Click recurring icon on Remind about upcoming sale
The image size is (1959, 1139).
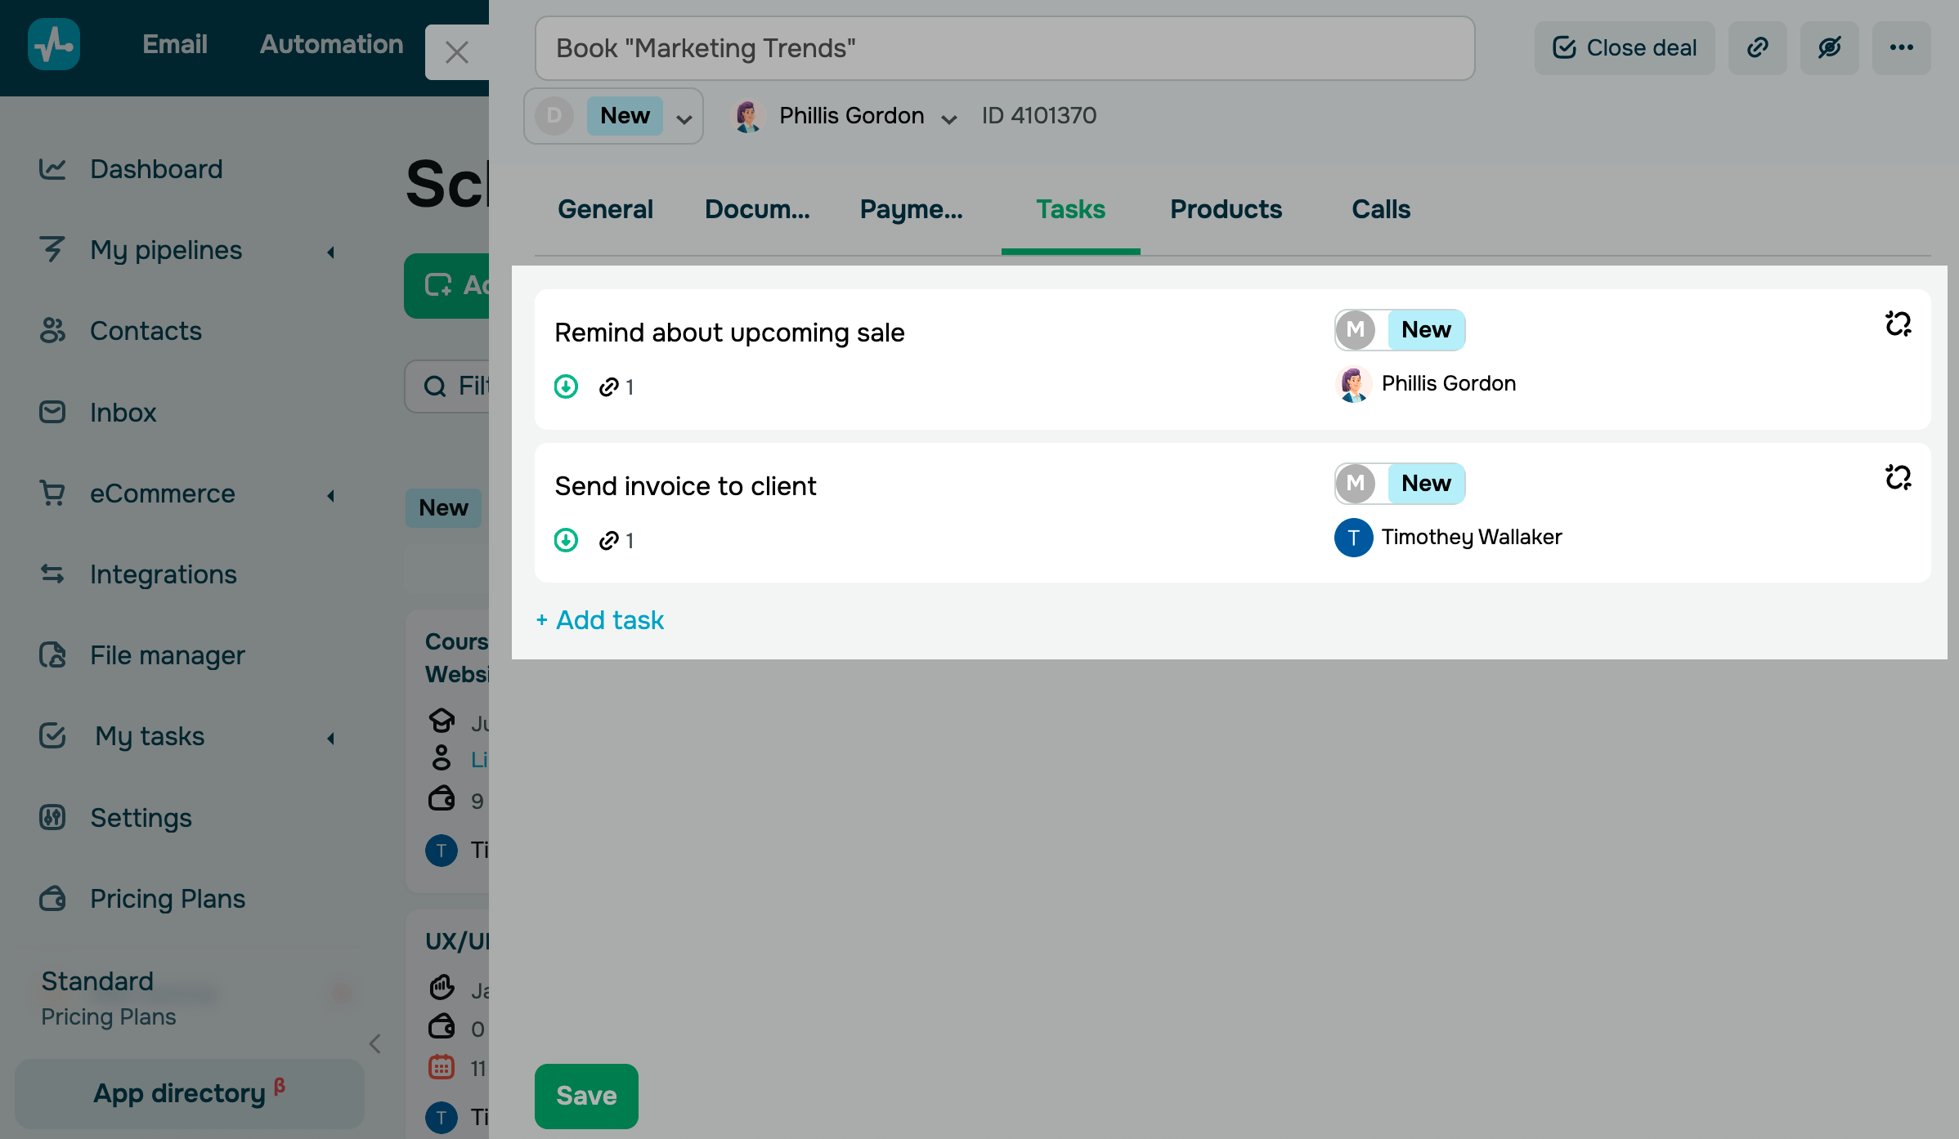1898,324
